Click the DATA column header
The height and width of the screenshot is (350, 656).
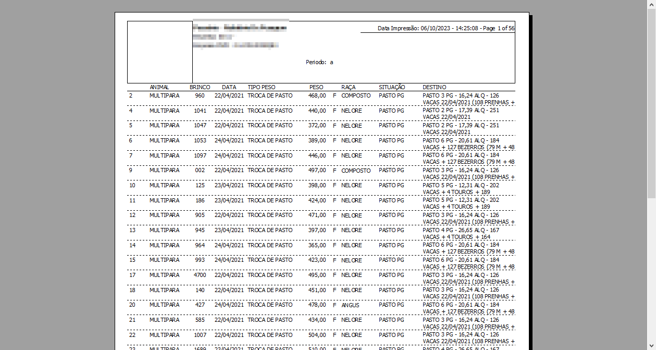(229, 87)
